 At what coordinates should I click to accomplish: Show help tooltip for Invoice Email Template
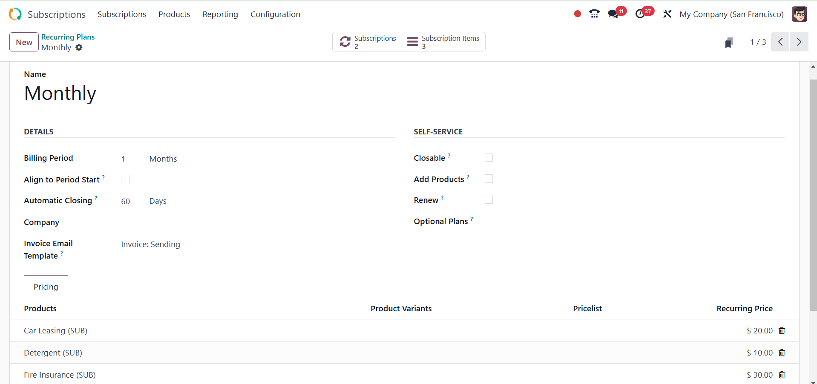point(62,253)
